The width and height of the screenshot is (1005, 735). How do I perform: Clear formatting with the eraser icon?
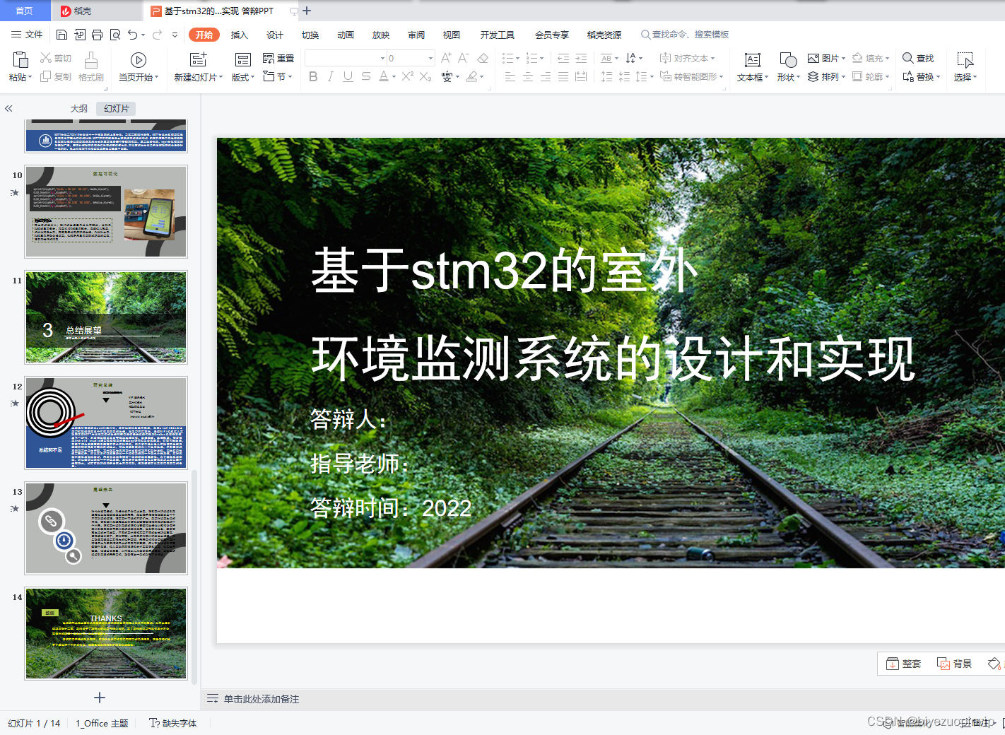[483, 58]
